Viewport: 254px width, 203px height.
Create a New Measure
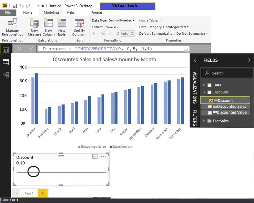34,27
